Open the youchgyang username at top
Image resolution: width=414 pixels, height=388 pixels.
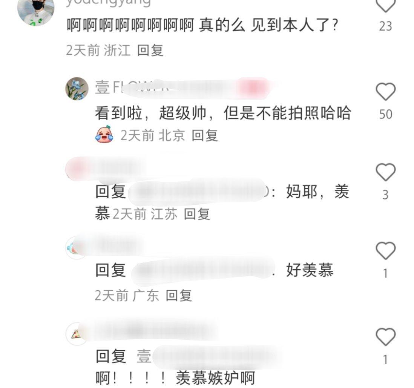(x=108, y=3)
